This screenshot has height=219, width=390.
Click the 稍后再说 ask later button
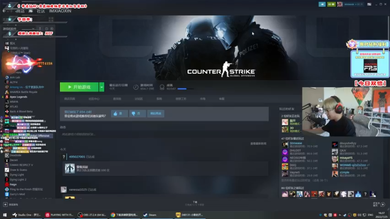[156, 113]
